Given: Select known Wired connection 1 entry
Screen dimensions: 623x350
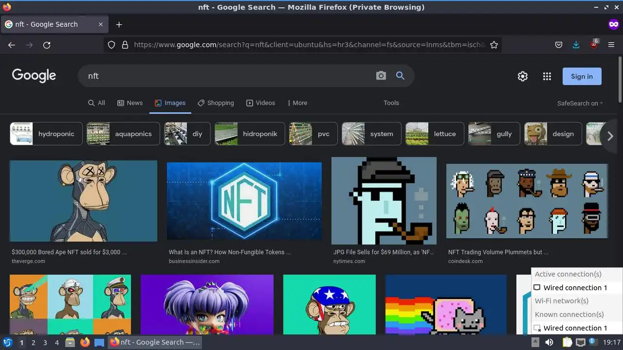Looking at the screenshot, I should coord(577,328).
